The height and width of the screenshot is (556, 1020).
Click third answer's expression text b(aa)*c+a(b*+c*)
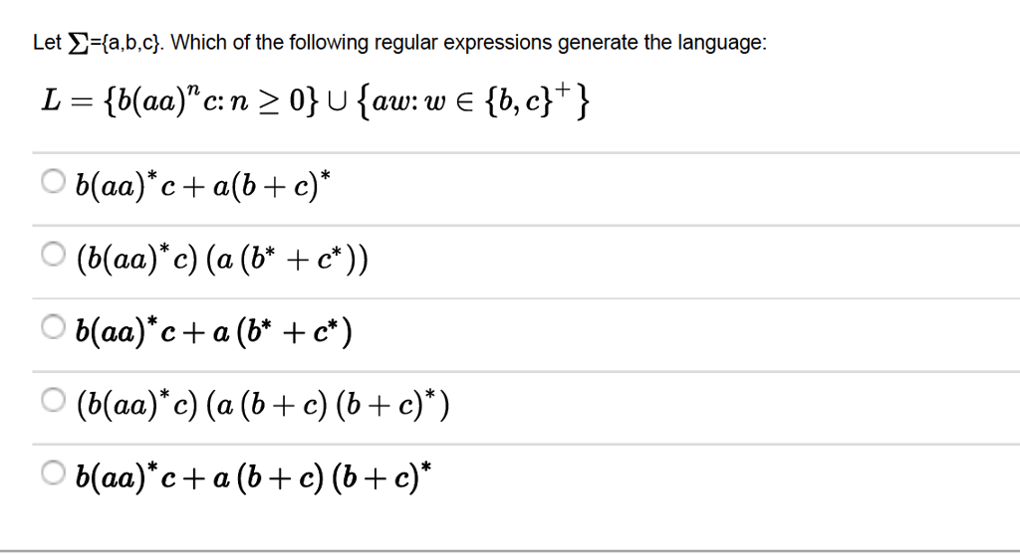[213, 331]
